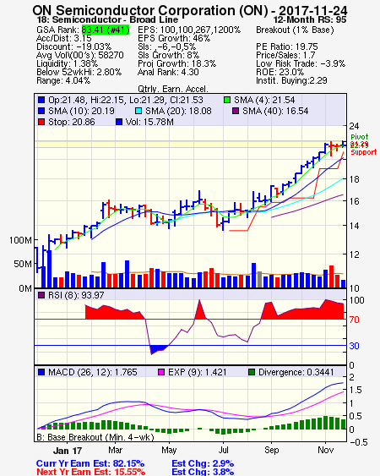
Task: Click the purple RSI (8) legend swatch
Action: coord(41,295)
